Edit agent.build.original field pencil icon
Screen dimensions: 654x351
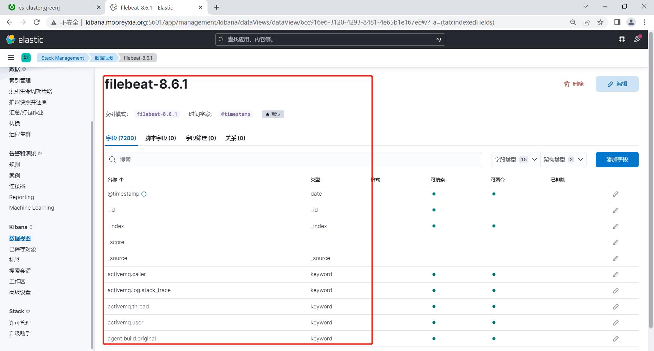(x=616, y=339)
